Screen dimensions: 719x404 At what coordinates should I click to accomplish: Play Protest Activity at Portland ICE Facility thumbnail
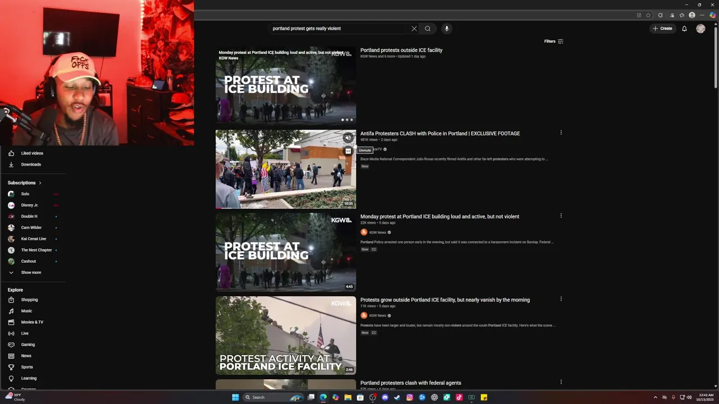[x=286, y=336]
